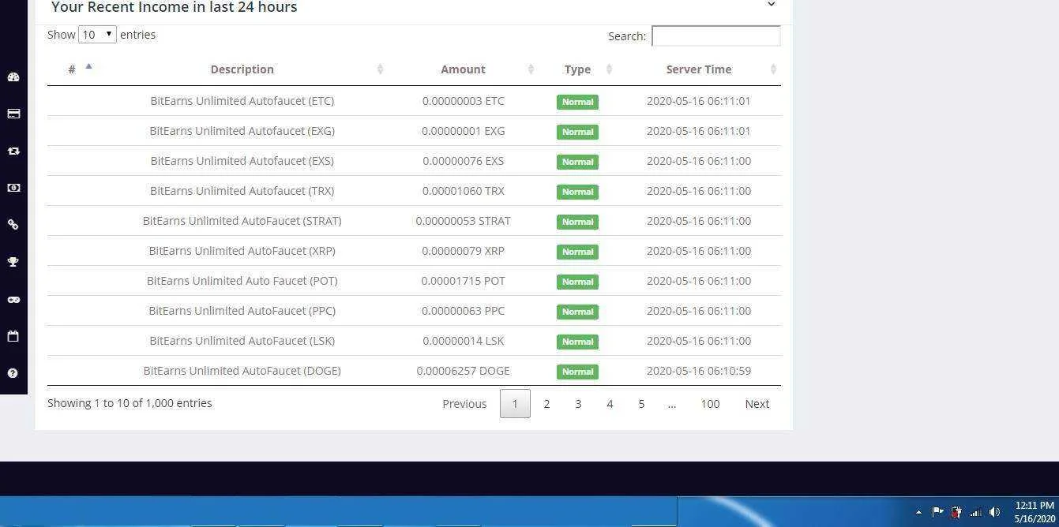The image size is (1059, 527).
Task: Click server time in the ETC row
Action: pos(699,101)
